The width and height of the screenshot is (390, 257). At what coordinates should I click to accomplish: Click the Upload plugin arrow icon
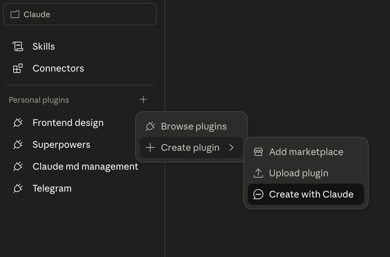pyautogui.click(x=258, y=173)
